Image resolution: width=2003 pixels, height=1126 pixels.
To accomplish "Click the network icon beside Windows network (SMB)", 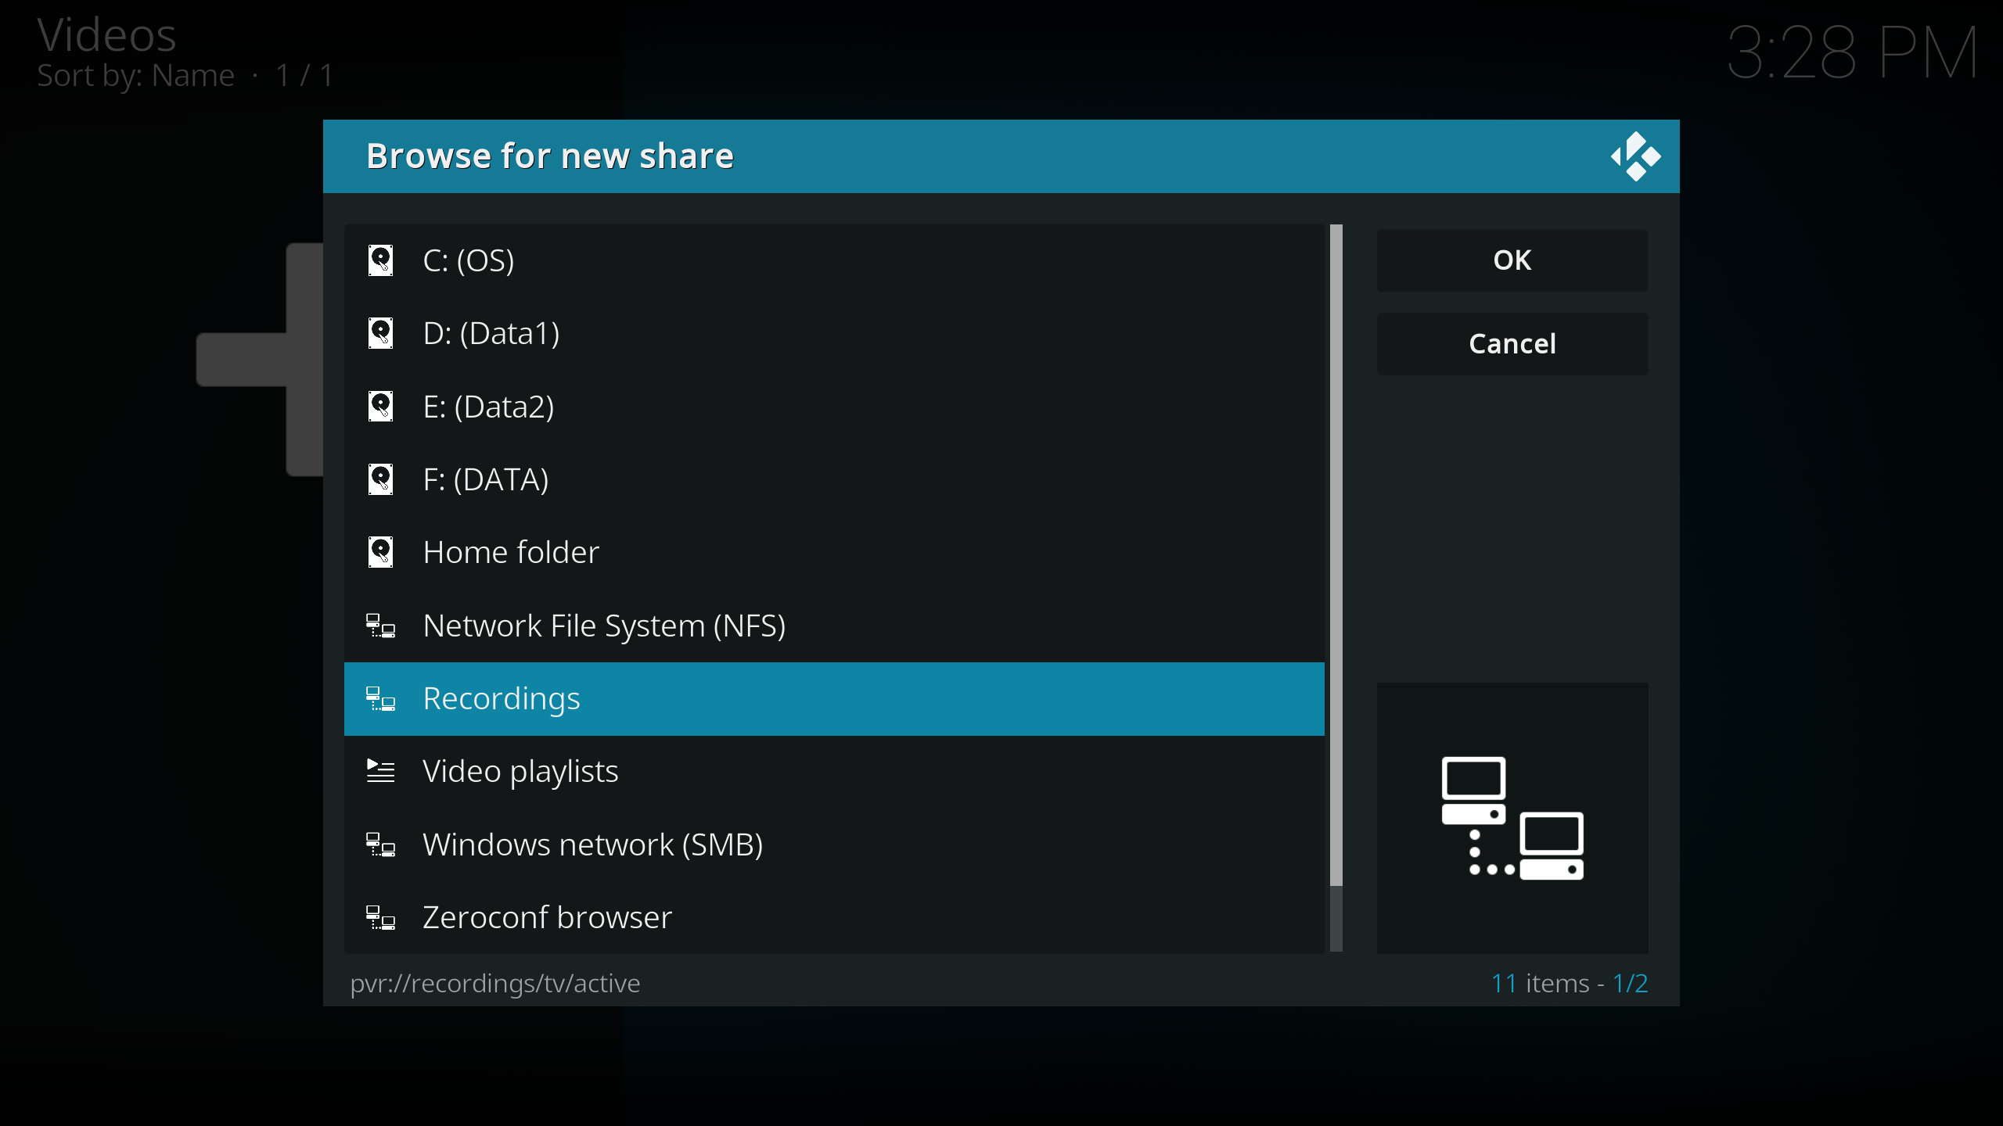I will click(x=381, y=844).
